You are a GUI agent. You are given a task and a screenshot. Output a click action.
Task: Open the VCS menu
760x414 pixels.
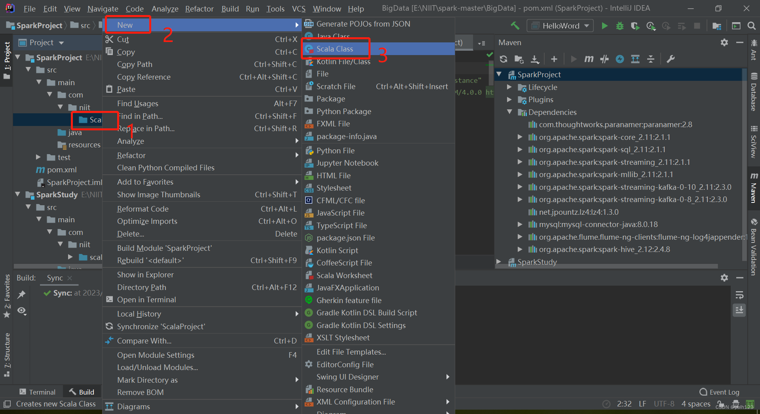point(298,8)
